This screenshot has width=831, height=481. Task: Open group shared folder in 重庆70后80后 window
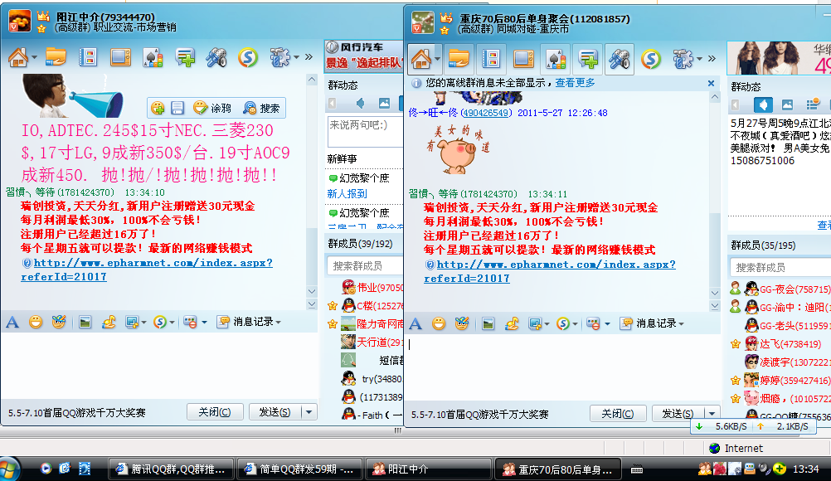[459, 59]
